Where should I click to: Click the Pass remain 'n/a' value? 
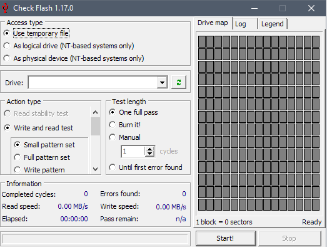coord(181,219)
